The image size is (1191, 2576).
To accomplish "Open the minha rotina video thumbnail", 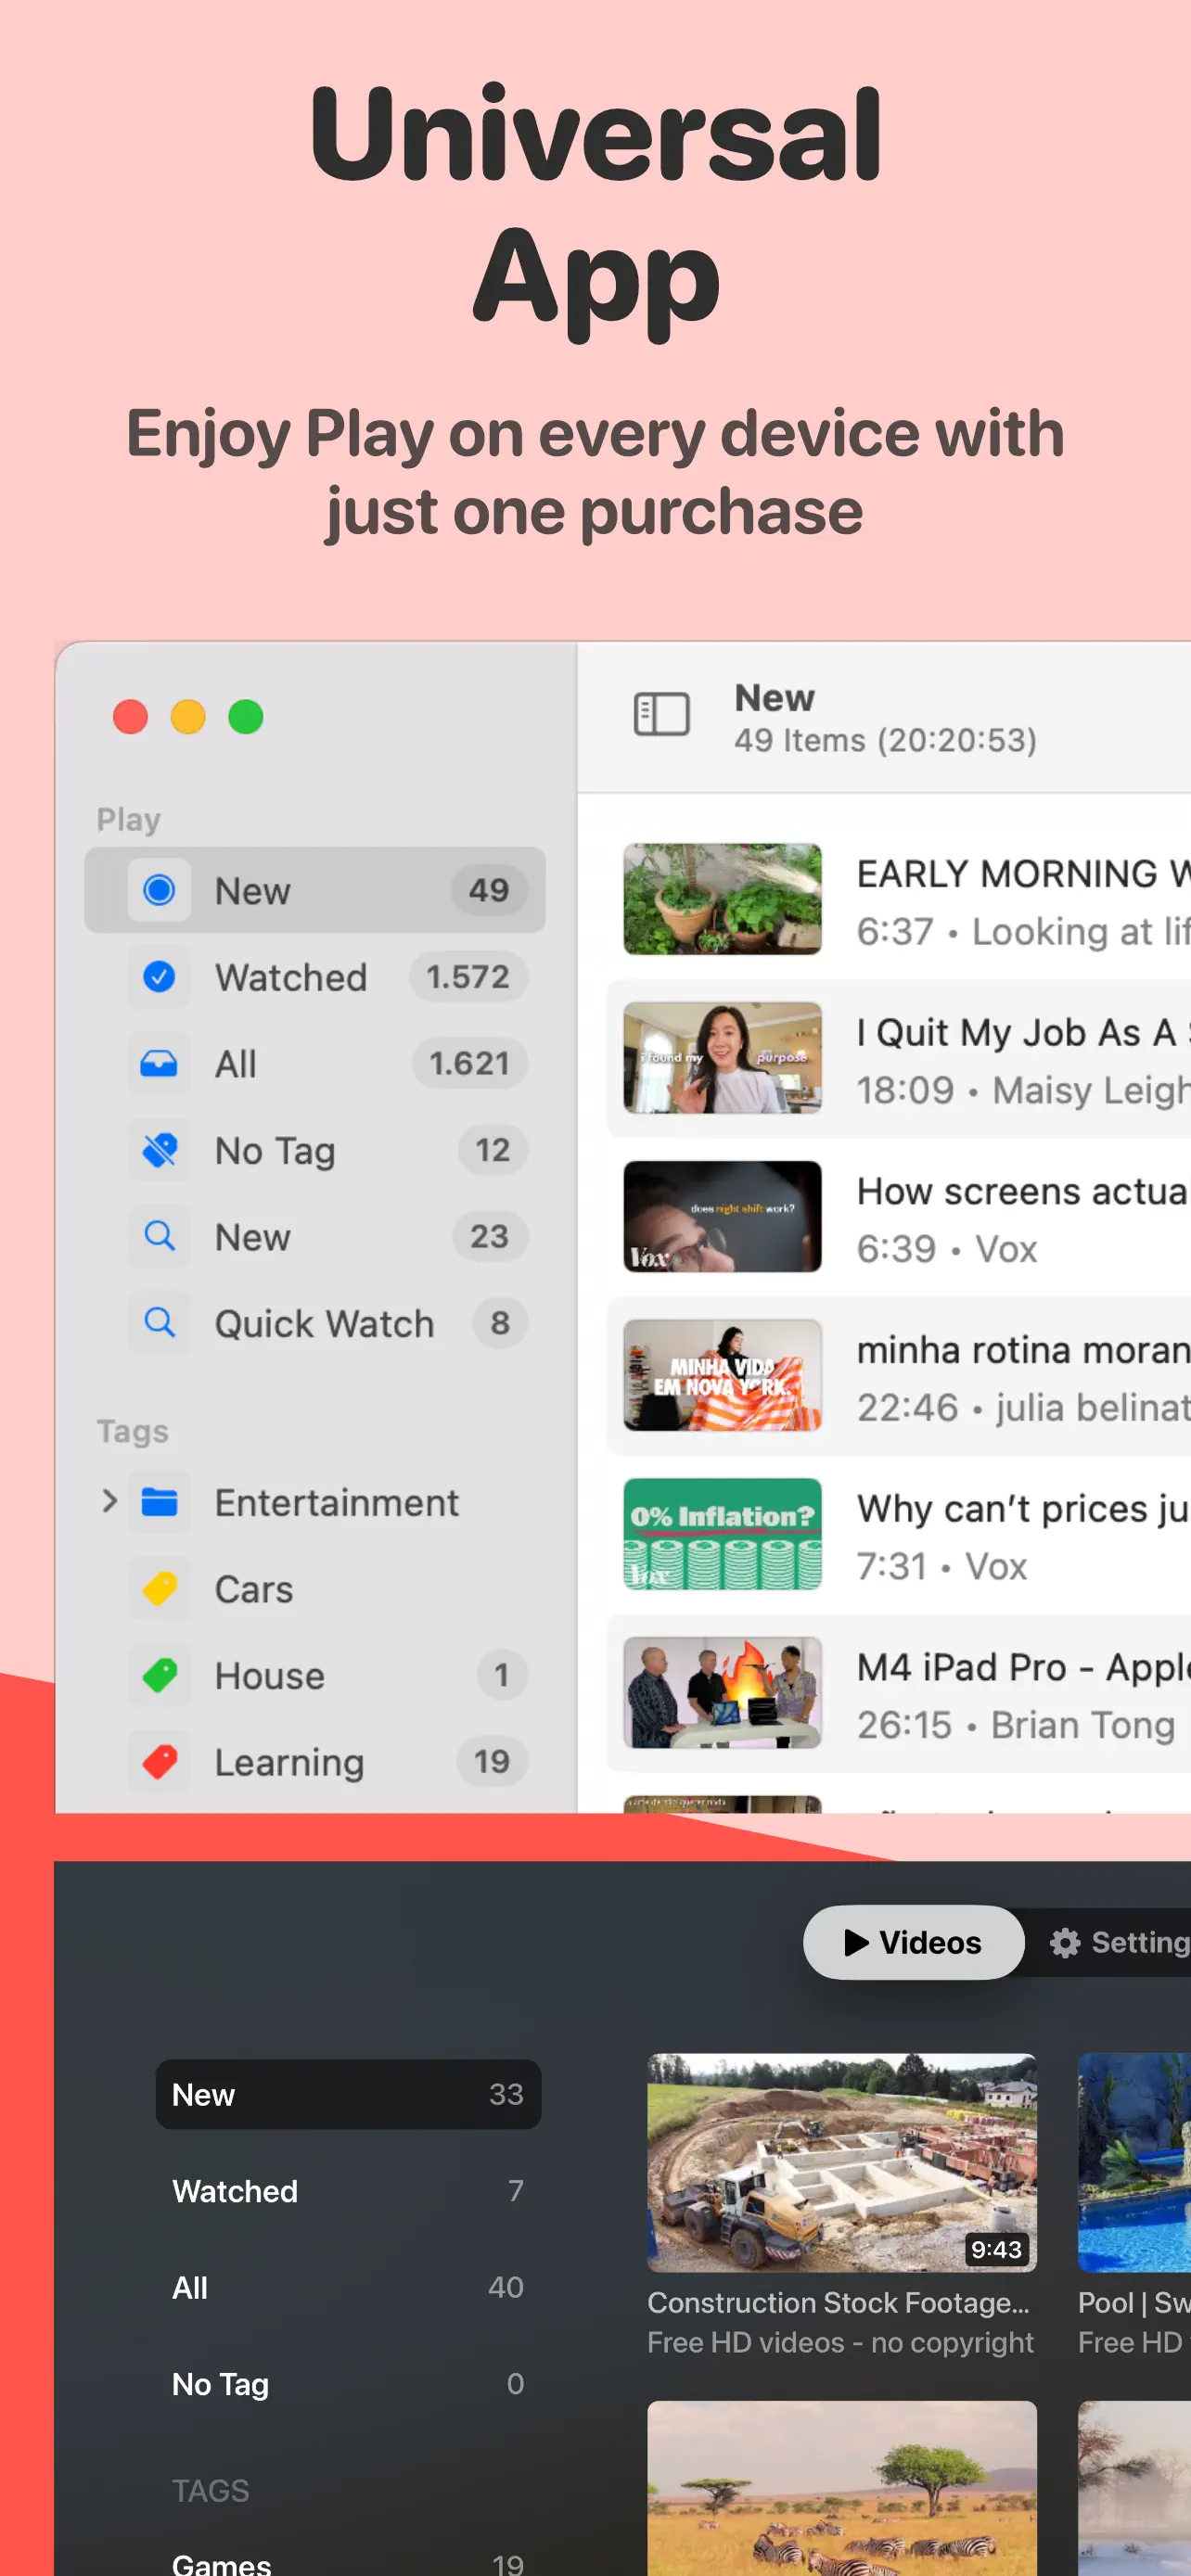I will (x=722, y=1375).
